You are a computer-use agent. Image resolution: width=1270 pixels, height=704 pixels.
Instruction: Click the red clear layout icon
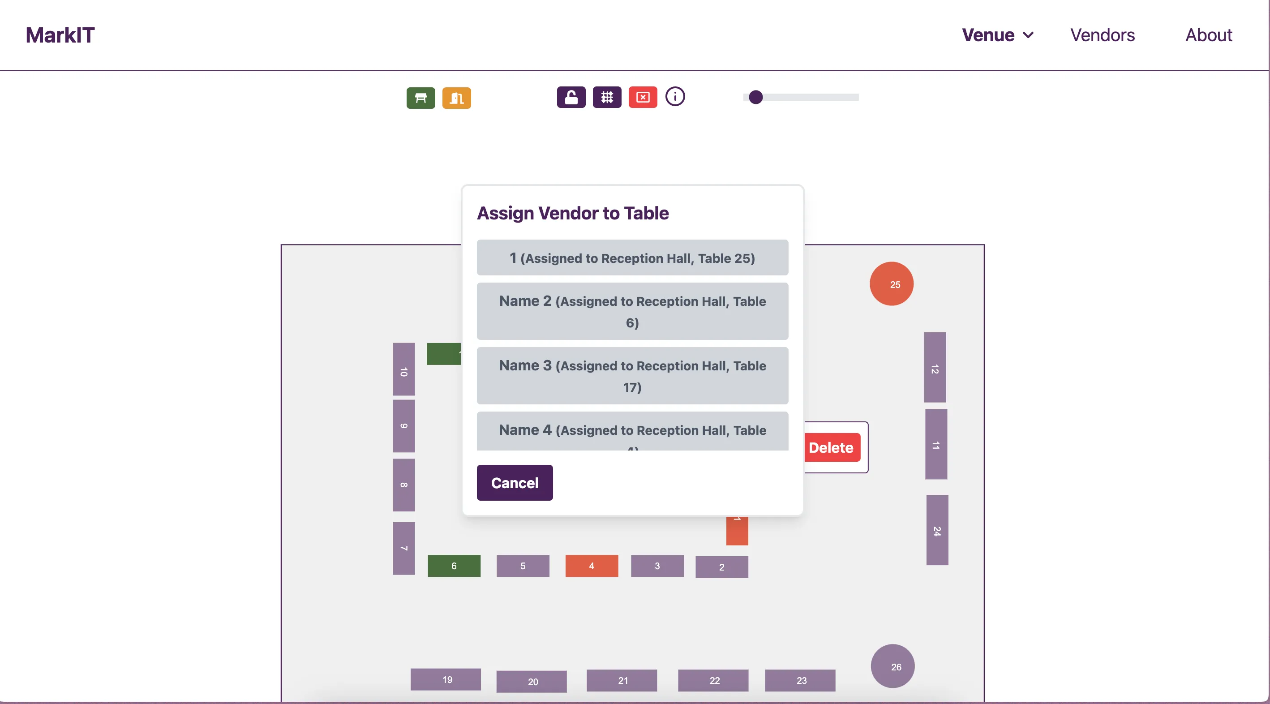643,97
